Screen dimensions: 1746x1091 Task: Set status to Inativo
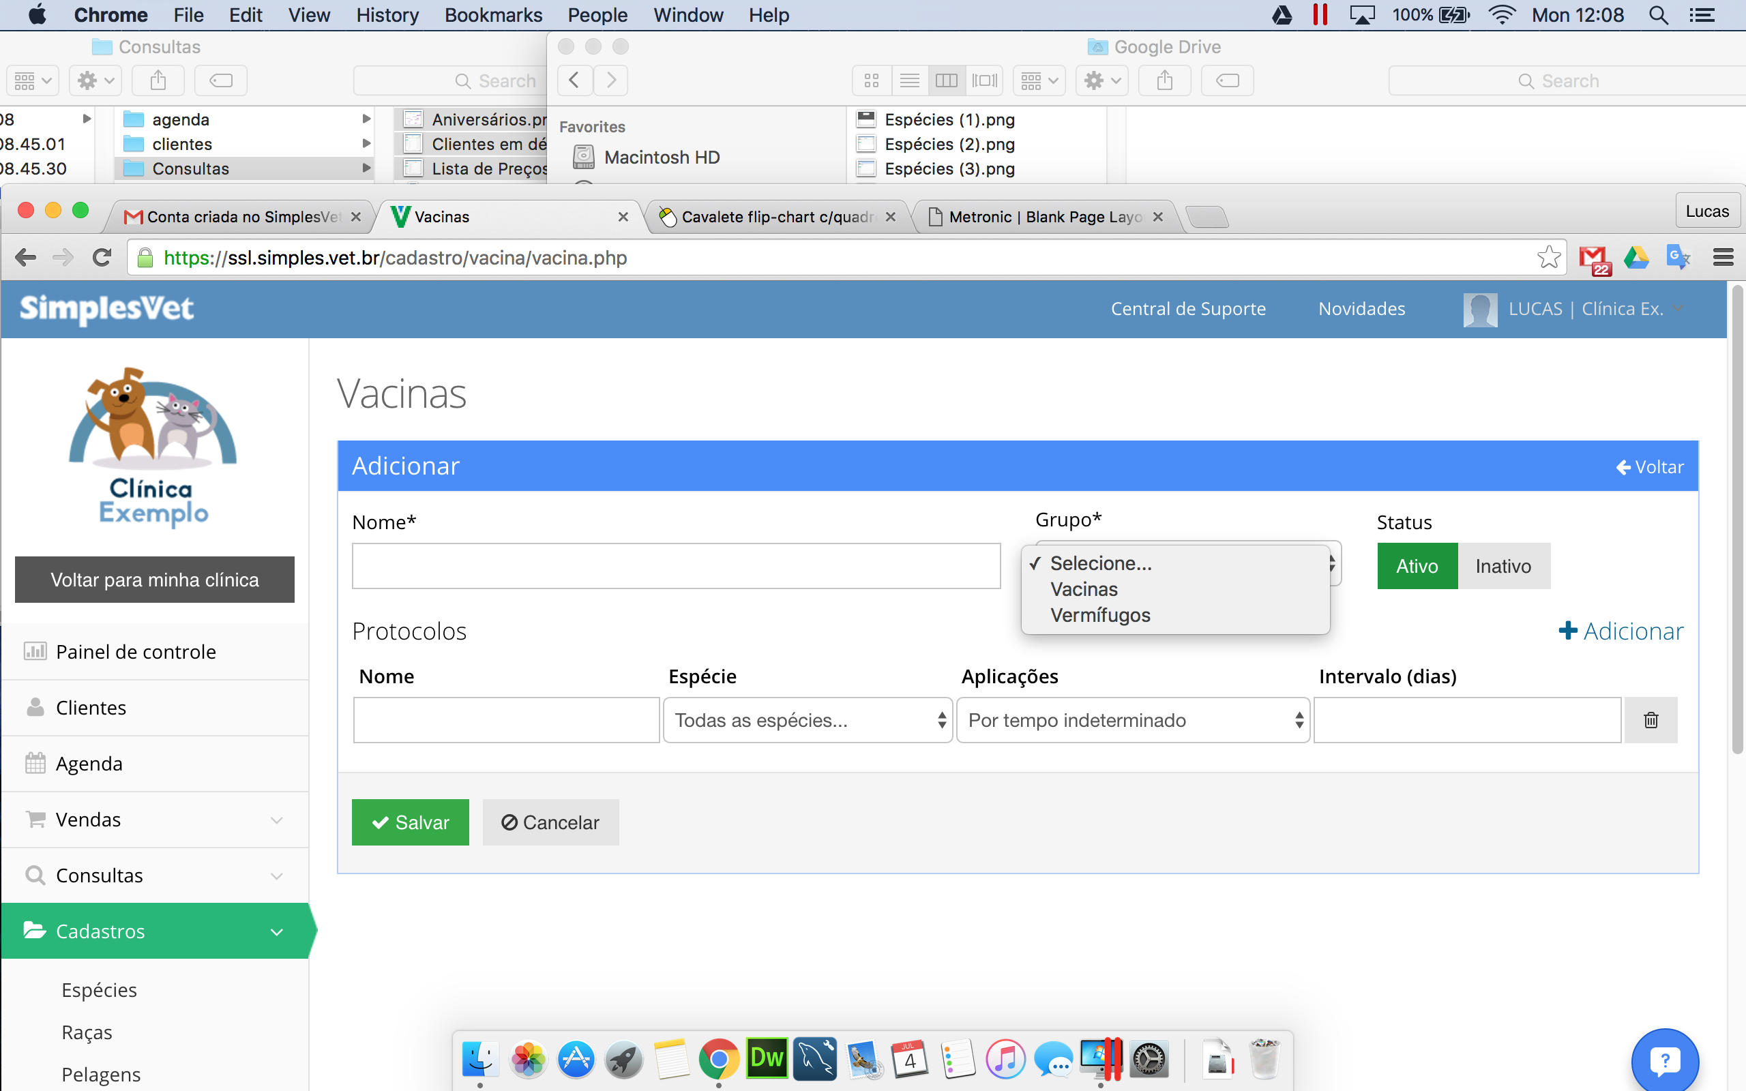(x=1504, y=566)
